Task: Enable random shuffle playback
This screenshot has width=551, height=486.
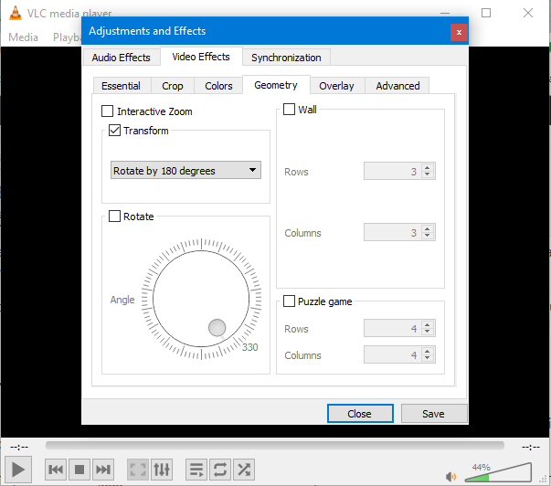Action: (x=244, y=470)
